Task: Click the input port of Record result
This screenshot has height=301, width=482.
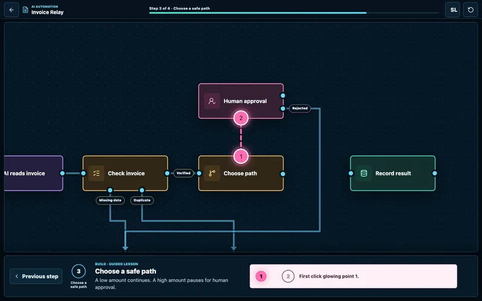Action: (351, 173)
